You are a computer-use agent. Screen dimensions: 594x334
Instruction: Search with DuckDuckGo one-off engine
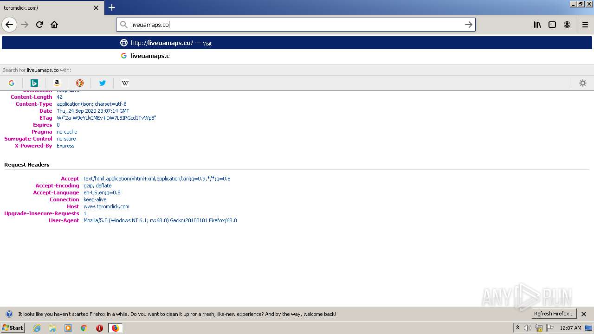point(80,83)
